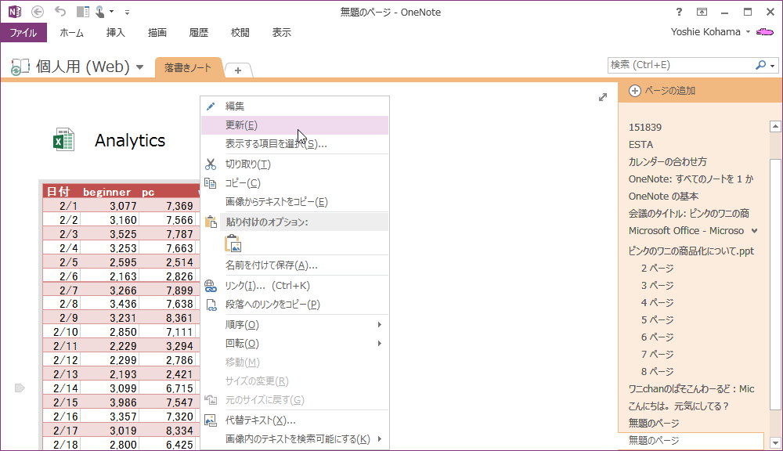
Task: Open 会議のタイトル: ピンクのワニの商 page
Action: (x=688, y=213)
